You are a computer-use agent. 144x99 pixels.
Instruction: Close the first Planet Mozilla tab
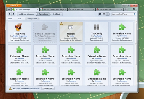93,9
